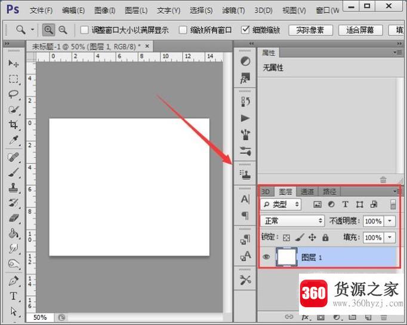Click the 实际像素 button
The height and width of the screenshot is (325, 407).
click(310, 30)
